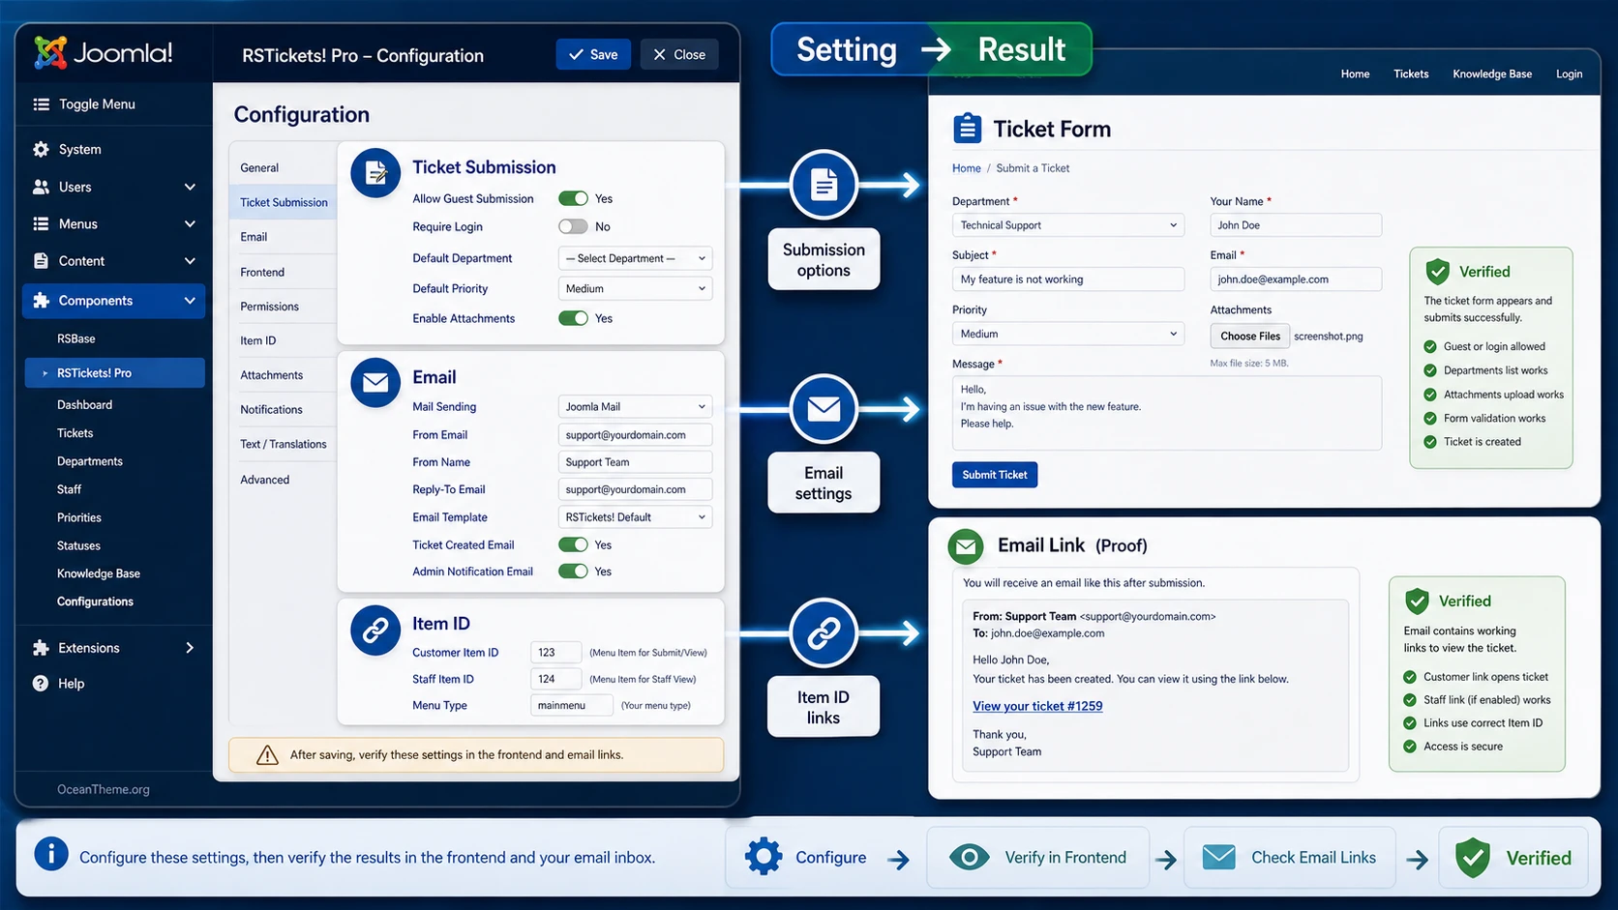1618x910 pixels.
Task: Click the Check Email Links envelope icon
Action: 1219,857
